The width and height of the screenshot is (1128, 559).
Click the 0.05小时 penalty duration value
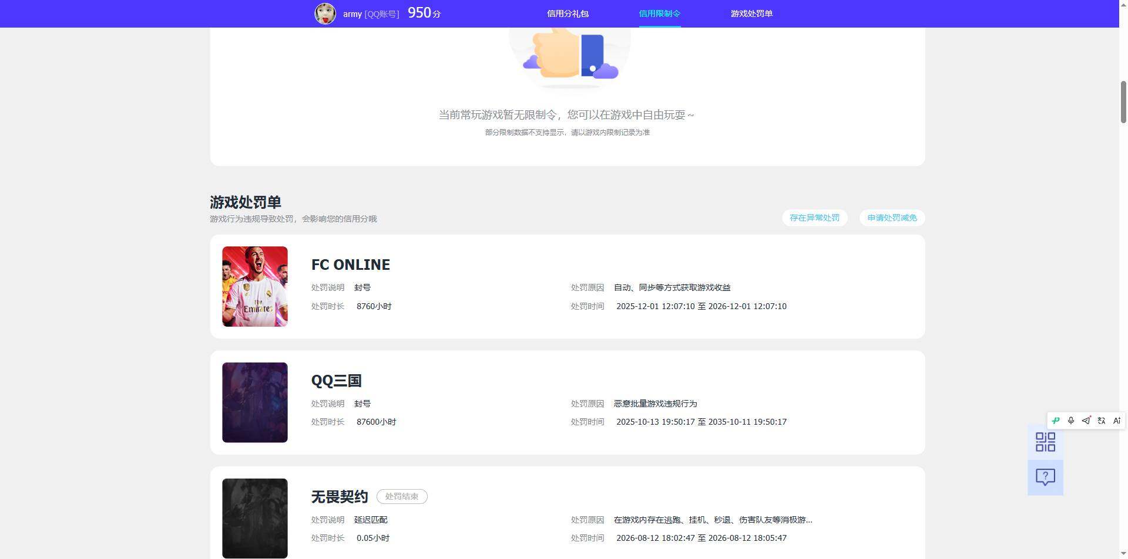click(373, 538)
